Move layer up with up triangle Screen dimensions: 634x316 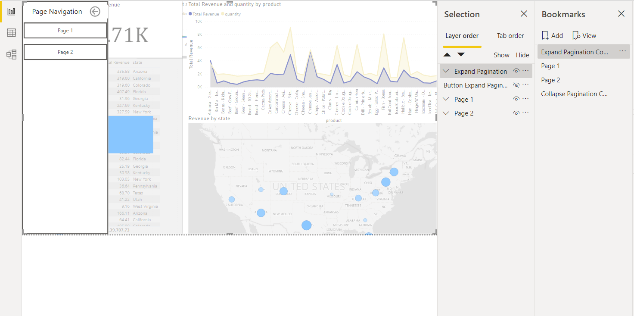447,55
